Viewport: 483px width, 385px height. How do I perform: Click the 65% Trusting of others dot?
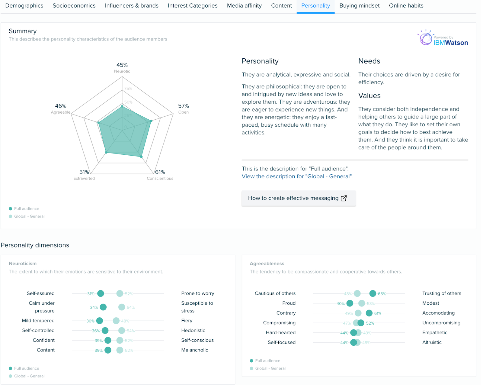click(x=373, y=293)
